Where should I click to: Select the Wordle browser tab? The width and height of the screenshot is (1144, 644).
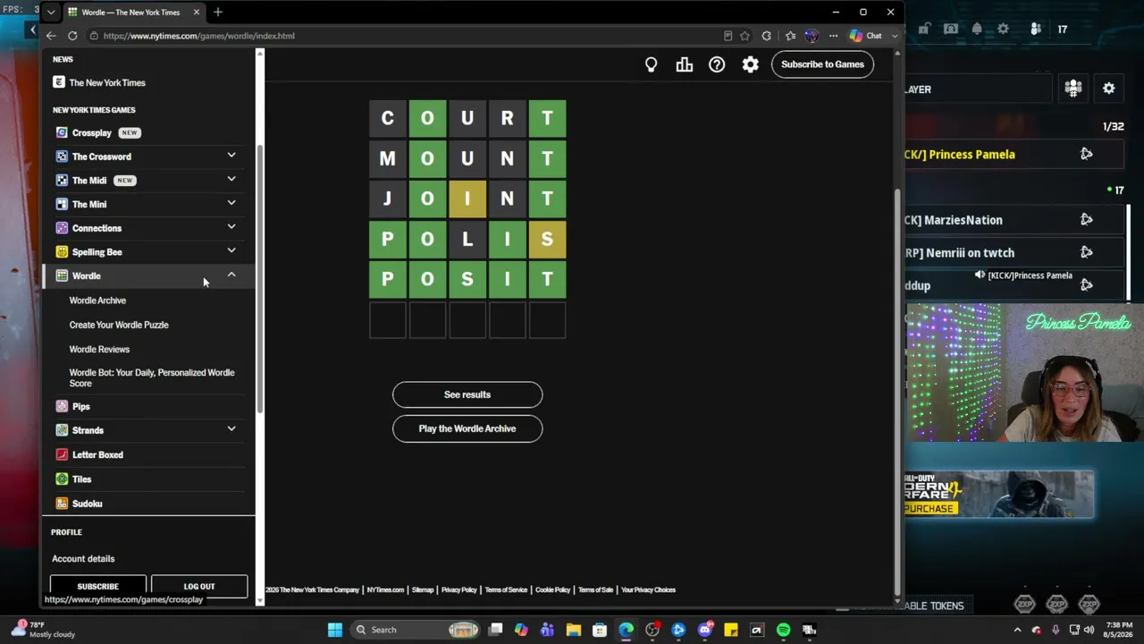click(x=133, y=13)
